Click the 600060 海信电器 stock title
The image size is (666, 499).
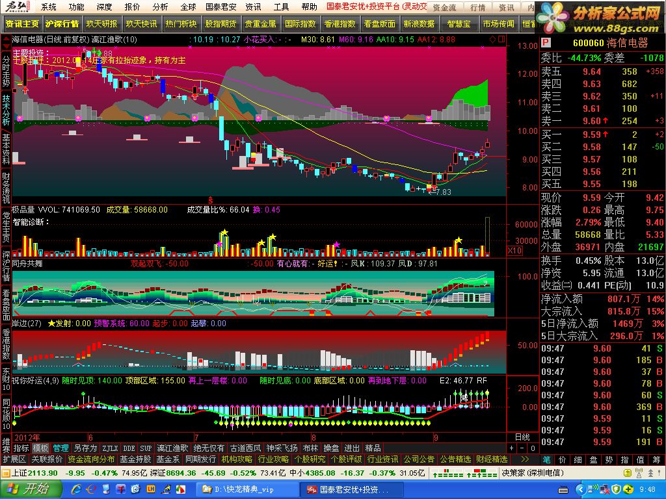(x=610, y=43)
